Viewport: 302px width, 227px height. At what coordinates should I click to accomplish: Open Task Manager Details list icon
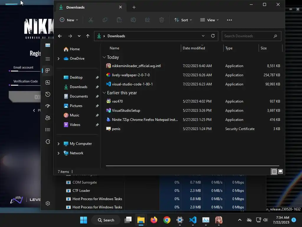point(48,129)
